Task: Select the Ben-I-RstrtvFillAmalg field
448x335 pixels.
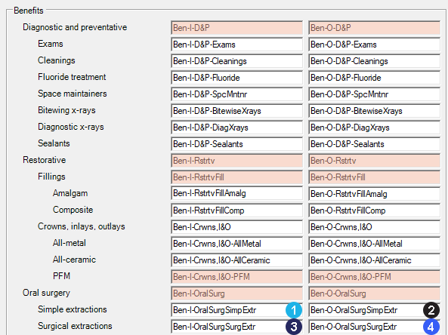Action: pos(237,193)
